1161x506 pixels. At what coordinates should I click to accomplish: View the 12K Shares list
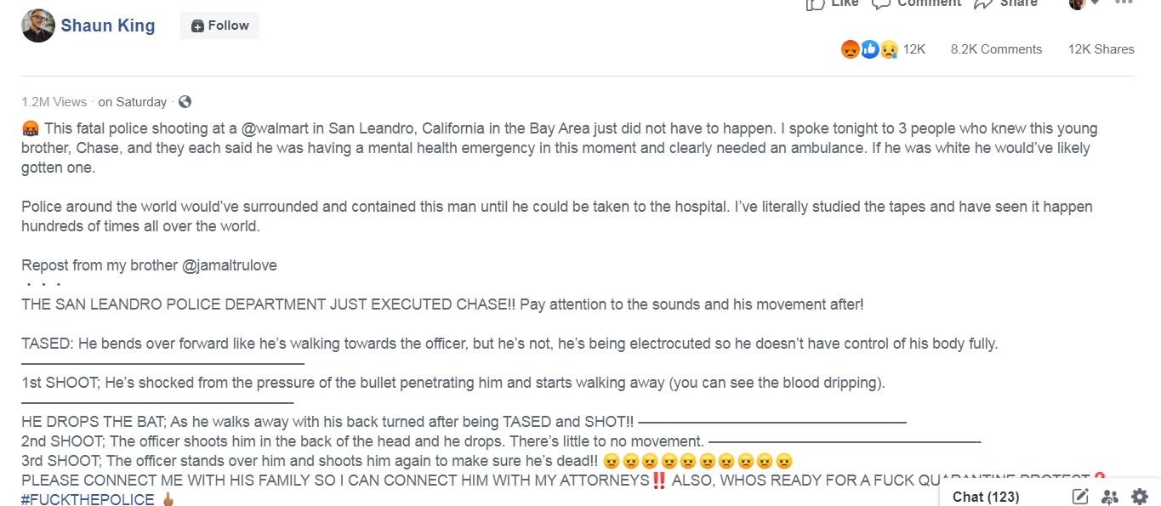coord(1101,49)
